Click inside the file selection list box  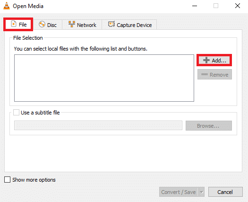104,78
